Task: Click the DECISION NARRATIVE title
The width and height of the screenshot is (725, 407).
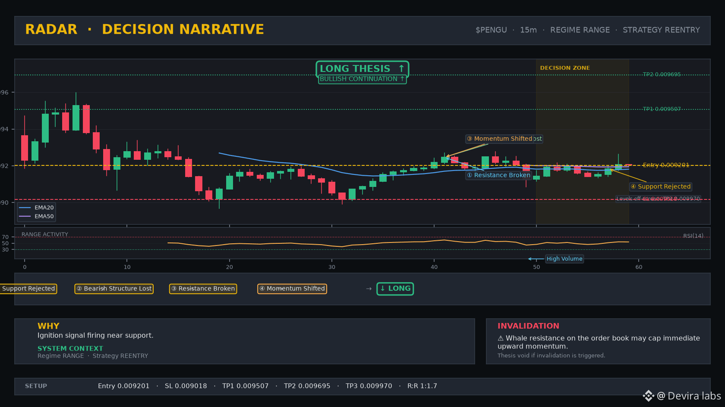Action: click(183, 29)
